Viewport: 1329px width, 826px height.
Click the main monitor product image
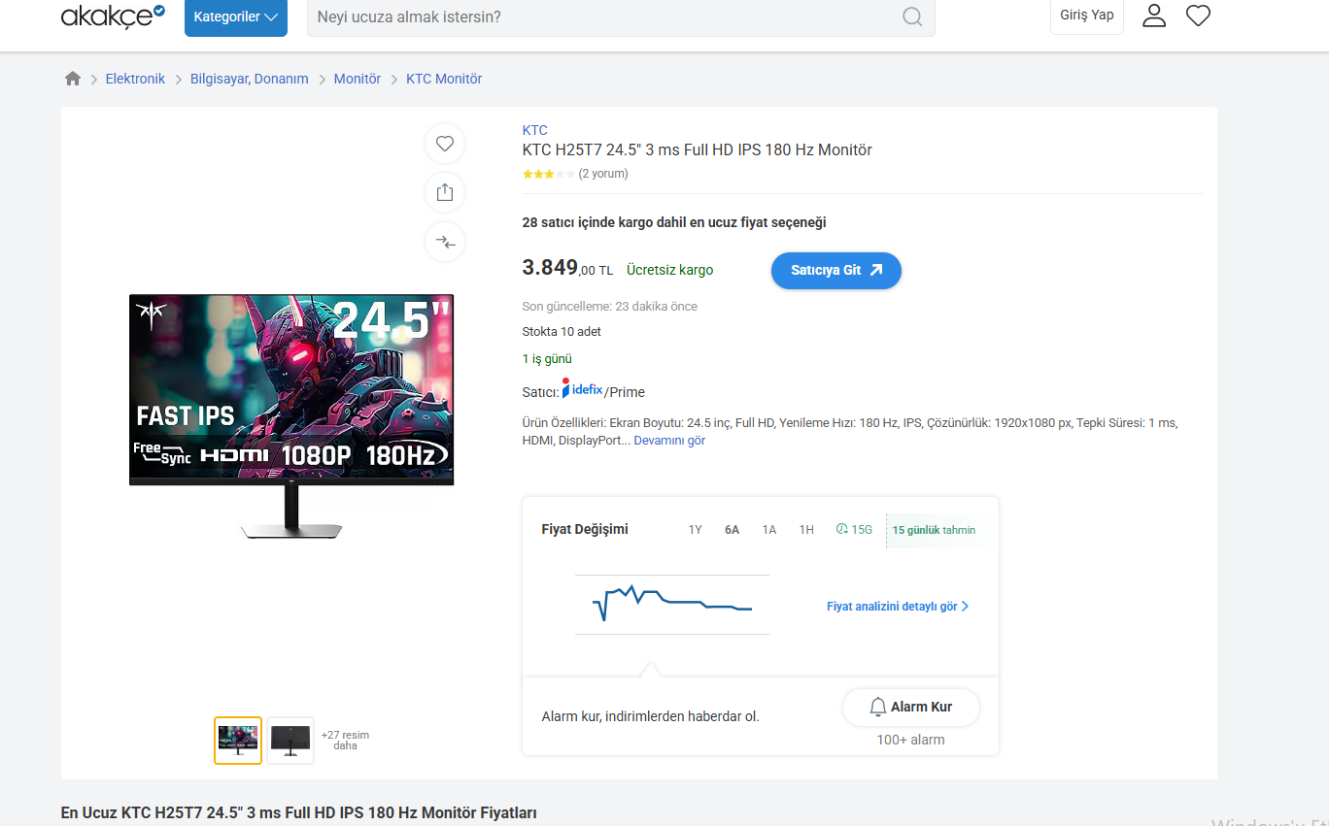pyautogui.click(x=291, y=416)
